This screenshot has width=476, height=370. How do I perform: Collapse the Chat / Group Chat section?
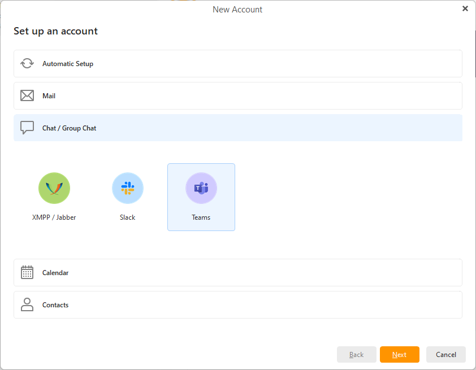[x=238, y=128]
